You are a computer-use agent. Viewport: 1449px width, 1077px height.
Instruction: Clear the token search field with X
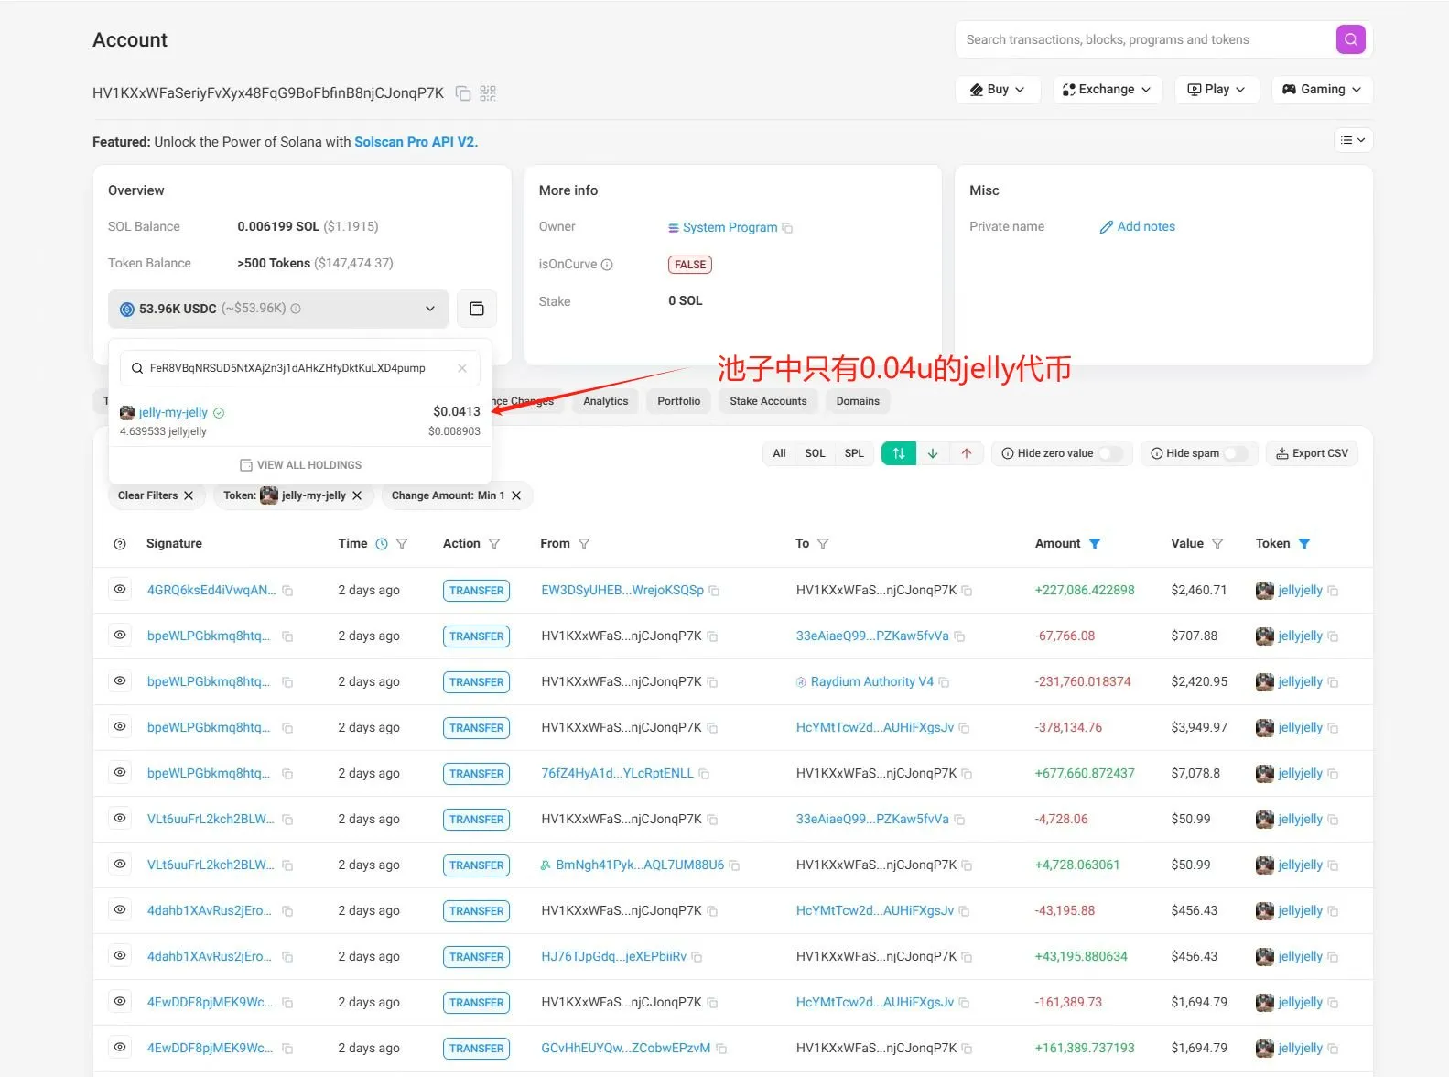coord(462,368)
